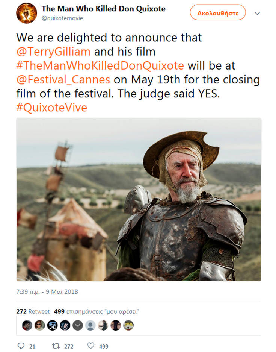Click the @quixotemovie handle
The width and height of the screenshot is (276, 352).
(x=62, y=18)
